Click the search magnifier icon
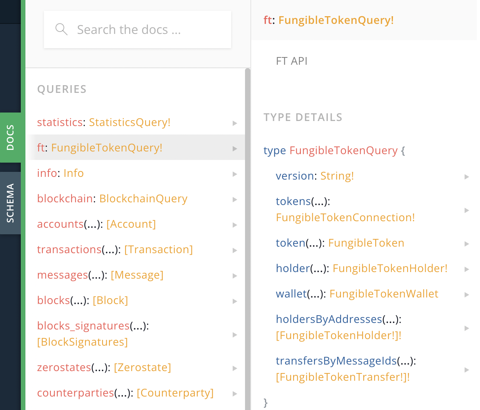Viewport: 480px width, 410px height. point(61,29)
